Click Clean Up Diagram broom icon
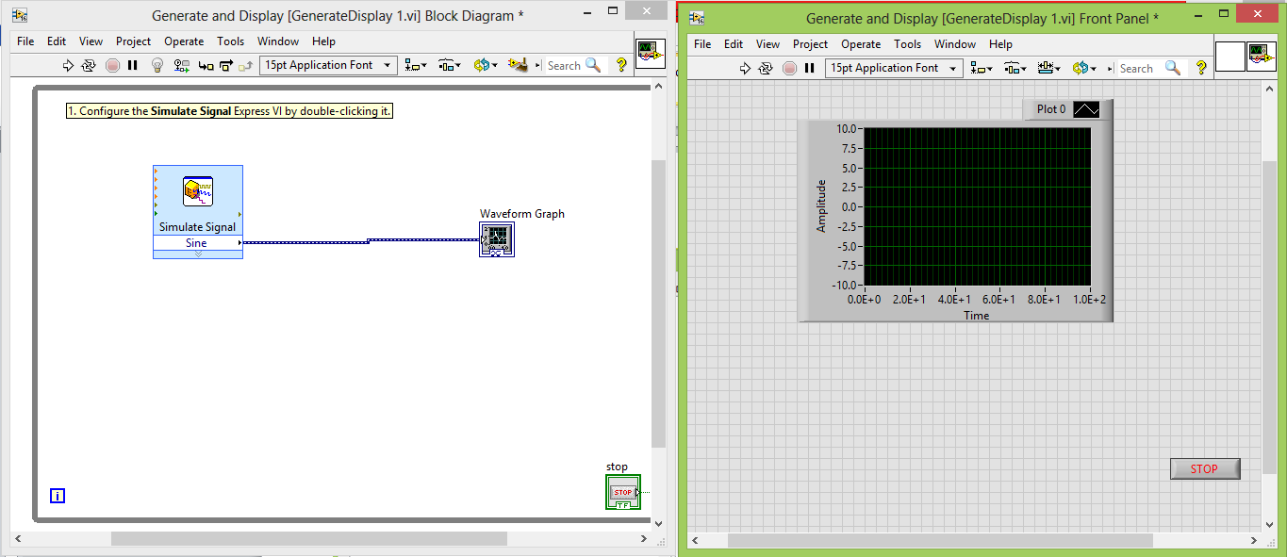The width and height of the screenshot is (1287, 557). pyautogui.click(x=517, y=65)
